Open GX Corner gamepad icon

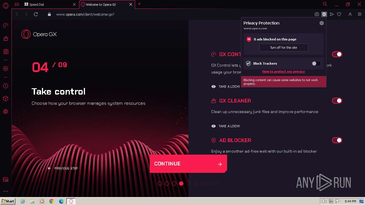17,4
